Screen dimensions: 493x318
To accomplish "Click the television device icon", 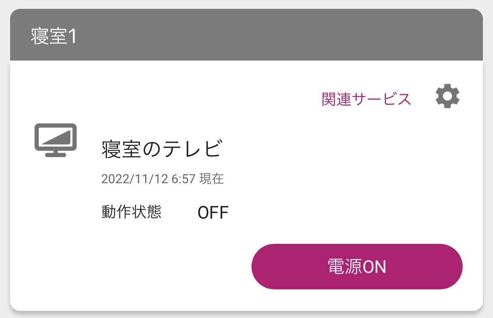I will coord(55,140).
